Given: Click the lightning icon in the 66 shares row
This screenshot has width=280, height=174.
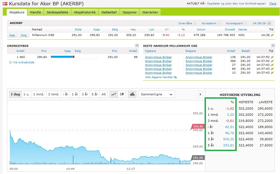Looking at the screenshot, I should pyautogui.click(x=272, y=69).
